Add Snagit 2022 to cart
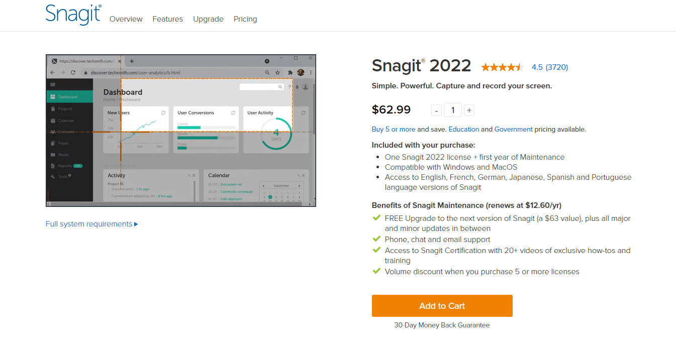The image size is (676, 344). pos(442,306)
